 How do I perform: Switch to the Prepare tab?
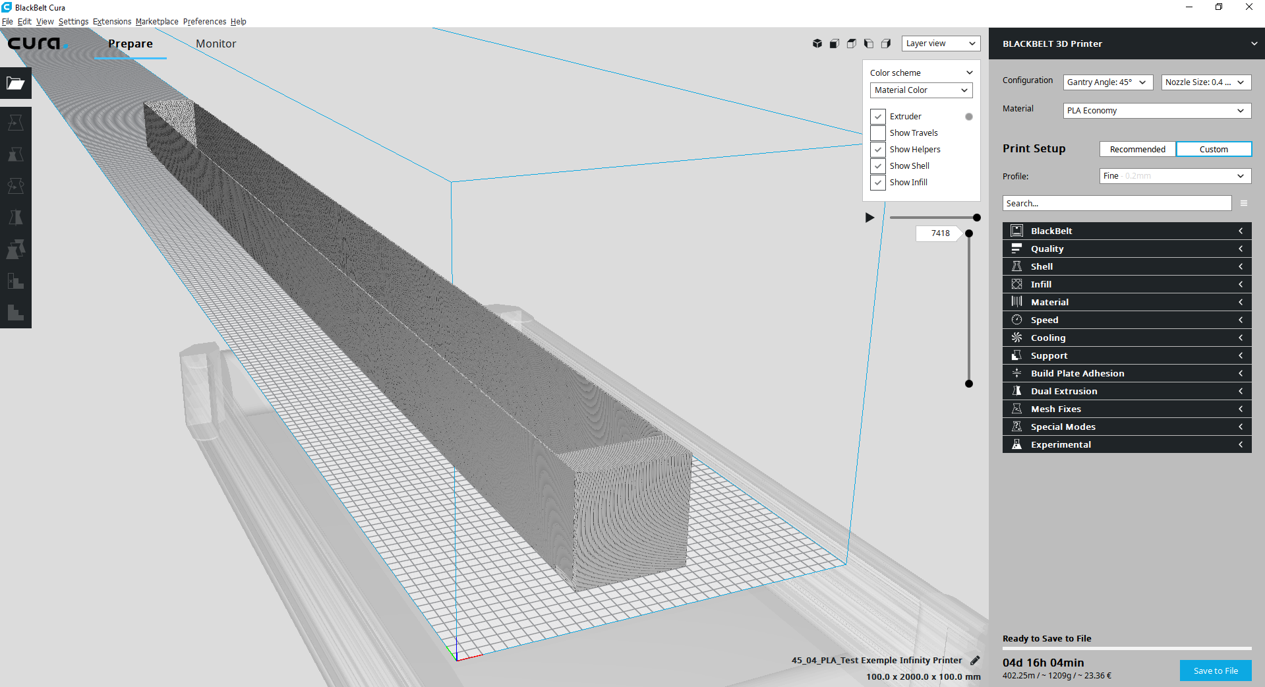tap(131, 44)
